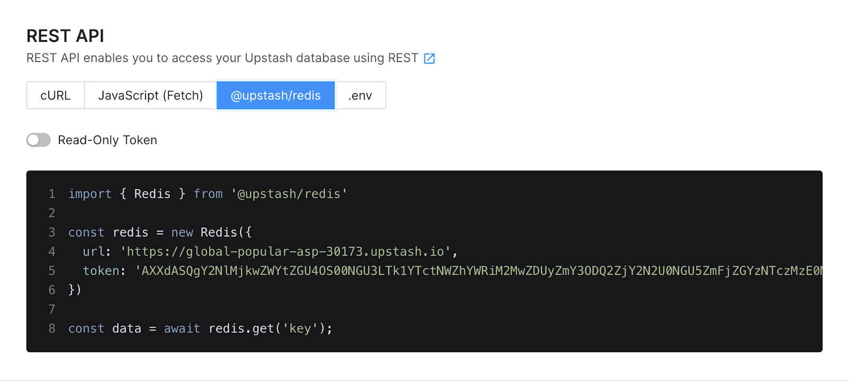Click line number 8 in the code block
This screenshot has height=382, width=849.
(52, 328)
